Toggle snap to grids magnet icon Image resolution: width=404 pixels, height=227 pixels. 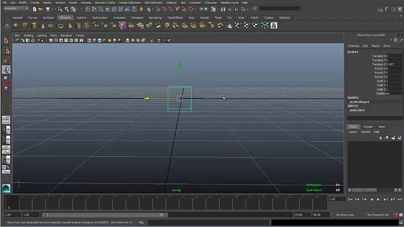point(157,9)
